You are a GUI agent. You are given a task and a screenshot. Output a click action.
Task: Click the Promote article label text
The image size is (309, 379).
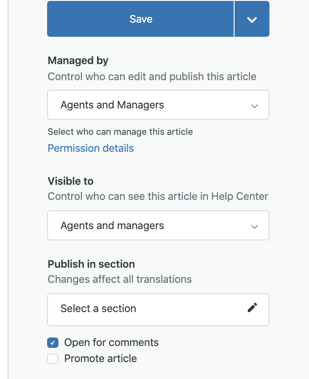(100, 359)
